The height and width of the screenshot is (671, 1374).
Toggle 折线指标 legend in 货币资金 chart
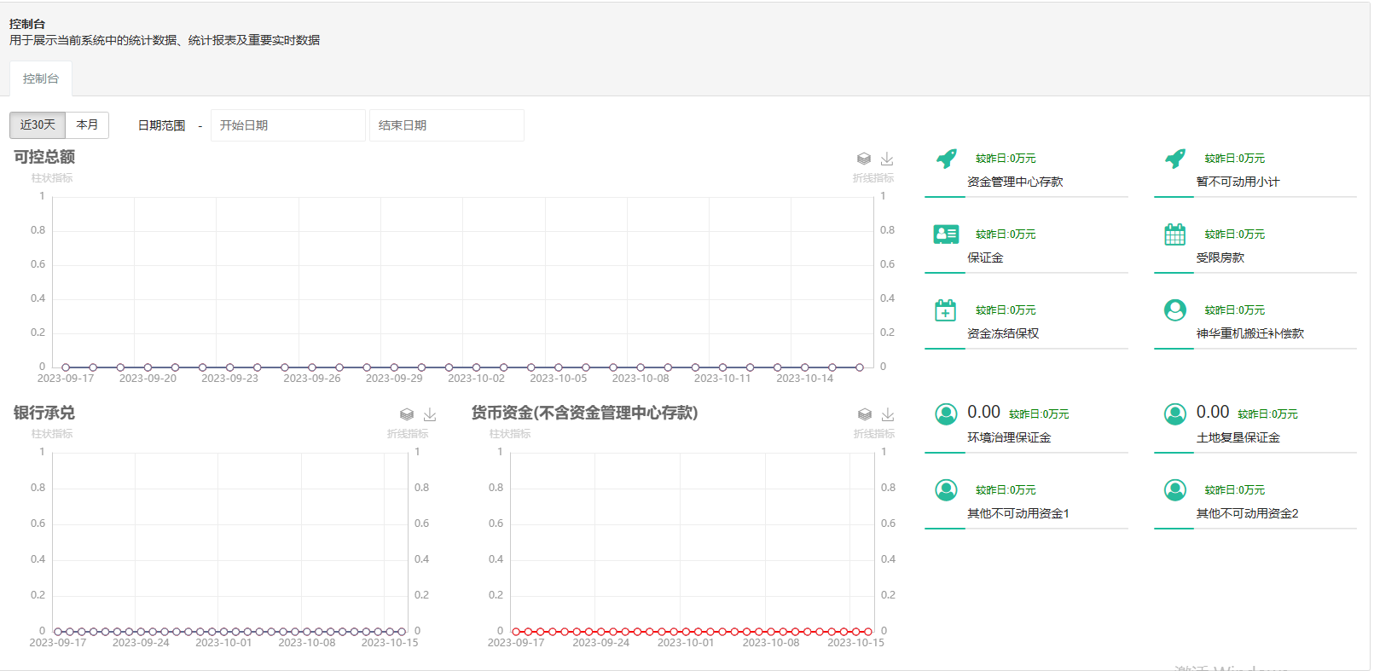pyautogui.click(x=874, y=434)
